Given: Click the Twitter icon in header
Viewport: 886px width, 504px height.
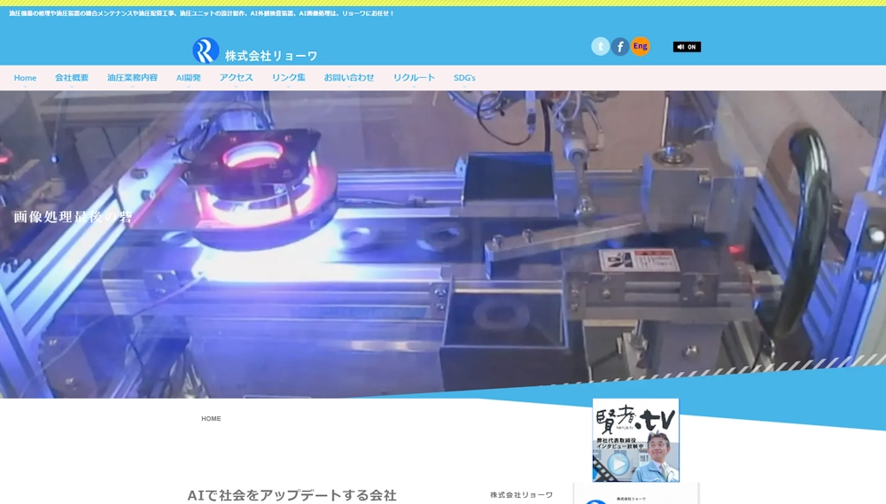Looking at the screenshot, I should point(601,46).
